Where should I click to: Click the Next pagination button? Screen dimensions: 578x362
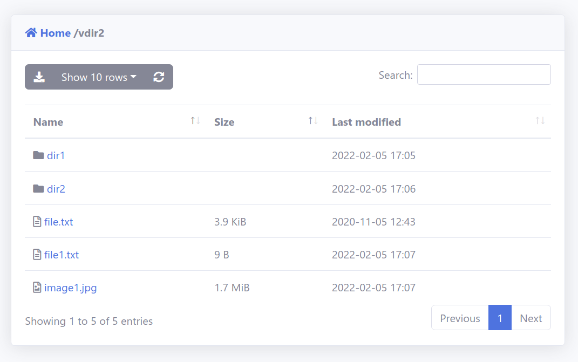531,318
